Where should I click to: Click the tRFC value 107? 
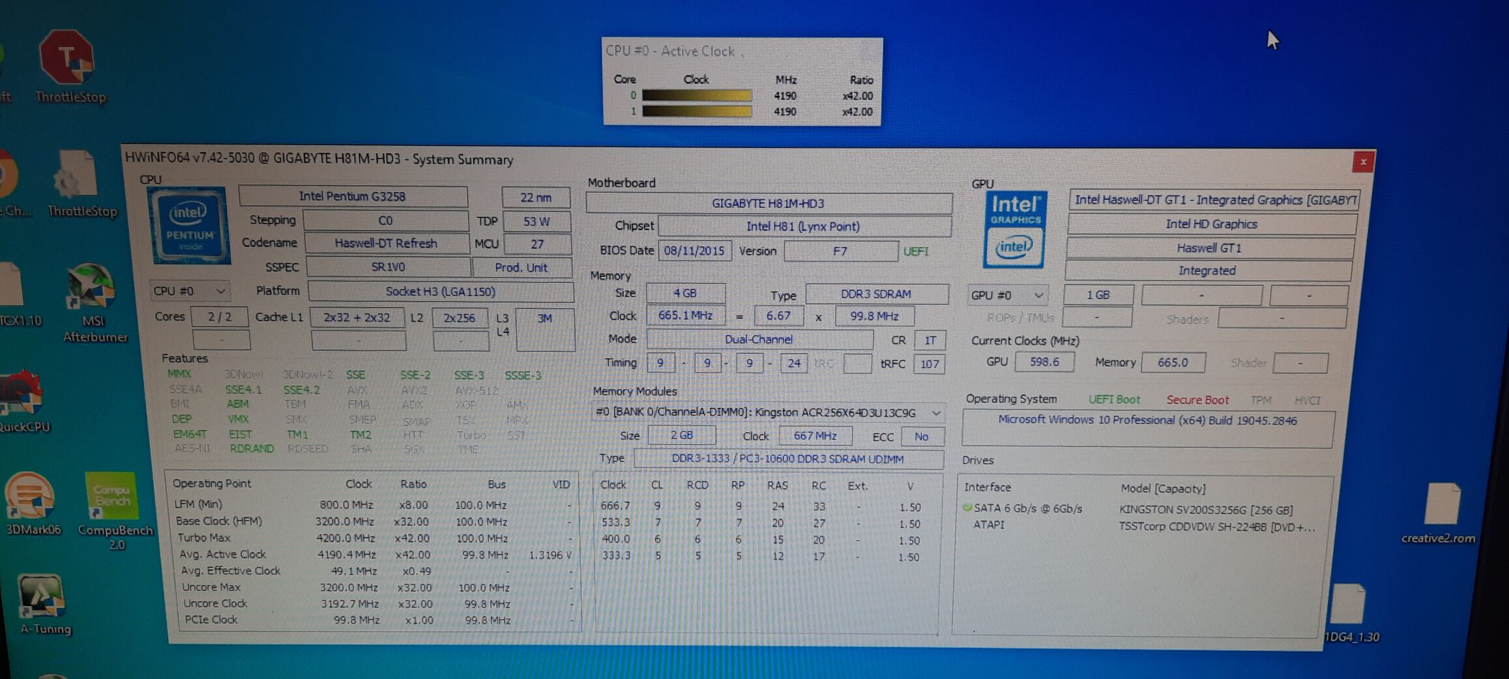(x=930, y=364)
